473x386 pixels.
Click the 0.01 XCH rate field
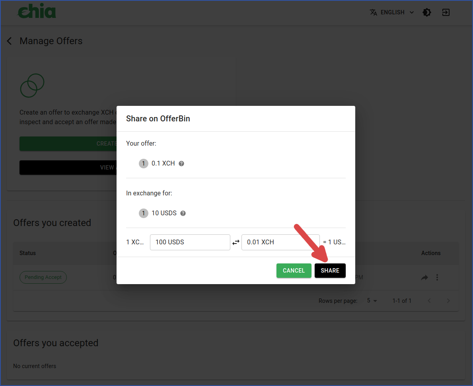pyautogui.click(x=280, y=242)
